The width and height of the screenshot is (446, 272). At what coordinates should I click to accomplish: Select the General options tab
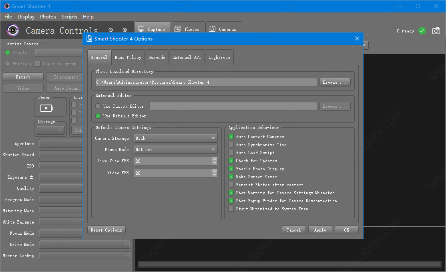tap(99, 57)
